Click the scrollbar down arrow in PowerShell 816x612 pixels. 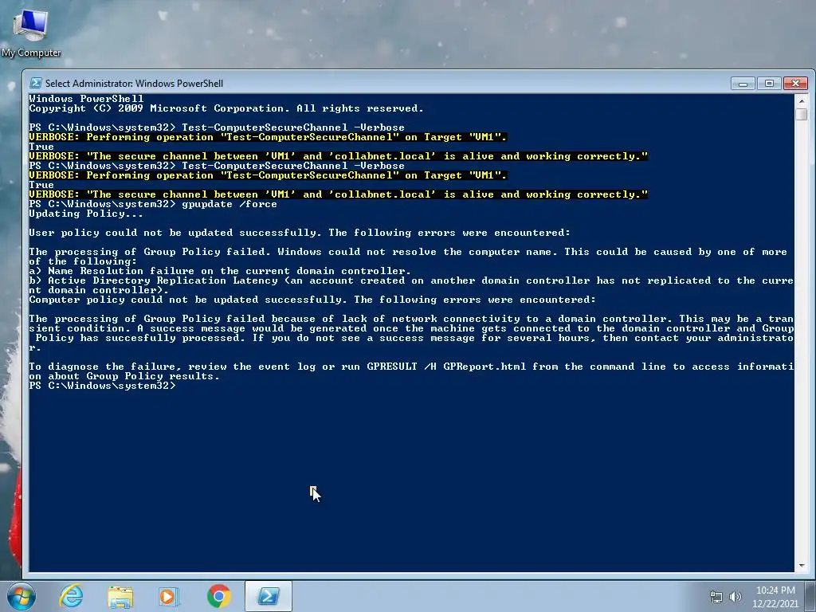802,566
